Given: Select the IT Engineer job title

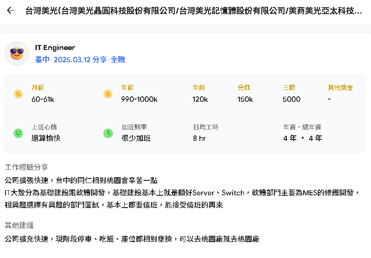Looking at the screenshot, I should coord(55,48).
